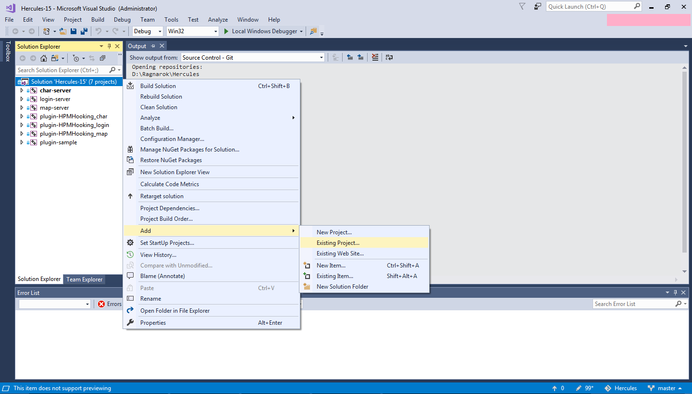Click the Clear All icon in Output
692x394 pixels.
(375, 57)
